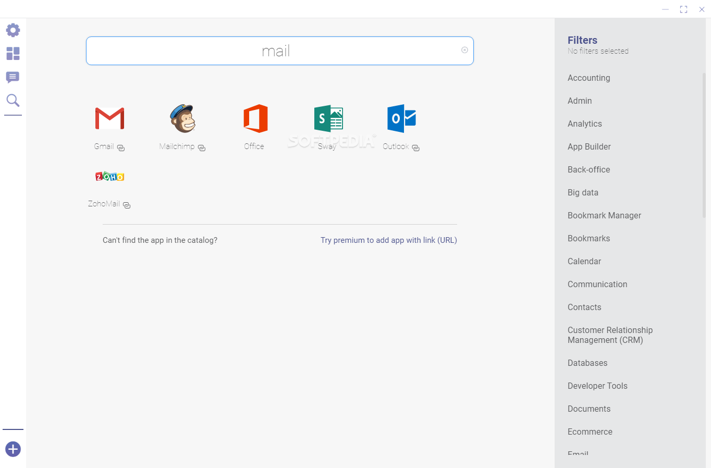Select the Contacts filter
The width and height of the screenshot is (711, 468).
pos(584,307)
